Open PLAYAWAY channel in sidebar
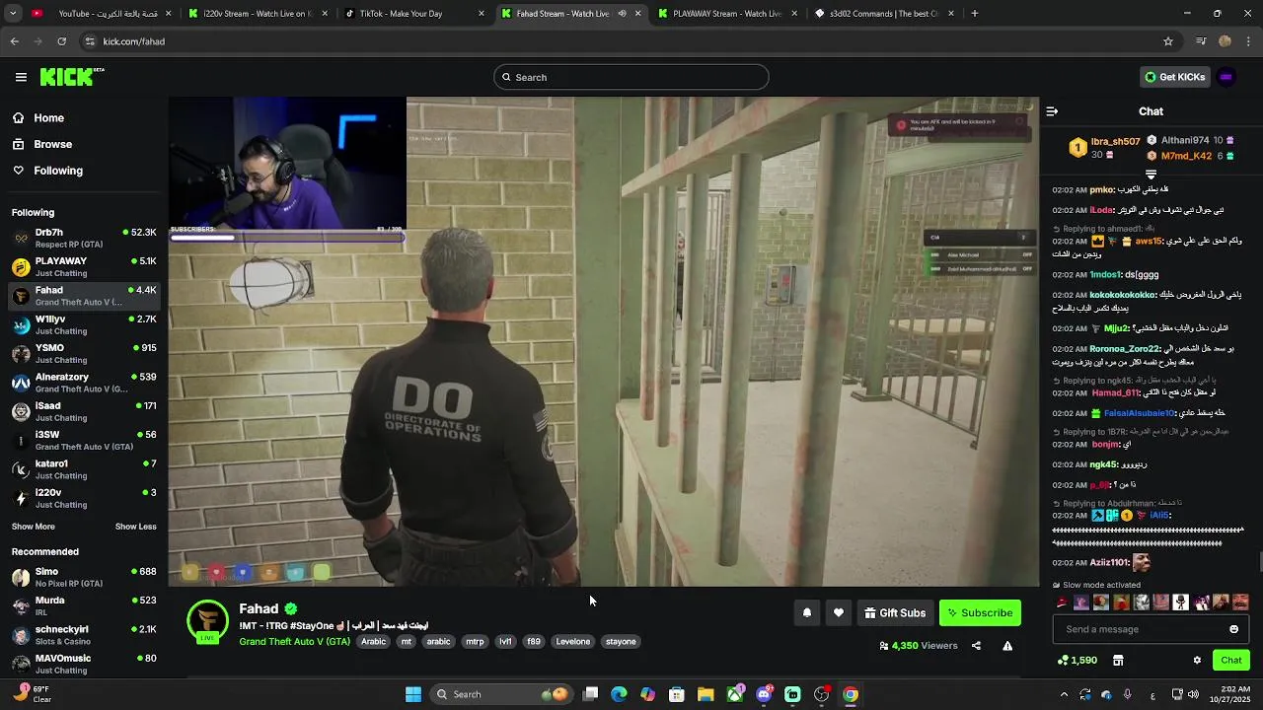 (x=84, y=267)
